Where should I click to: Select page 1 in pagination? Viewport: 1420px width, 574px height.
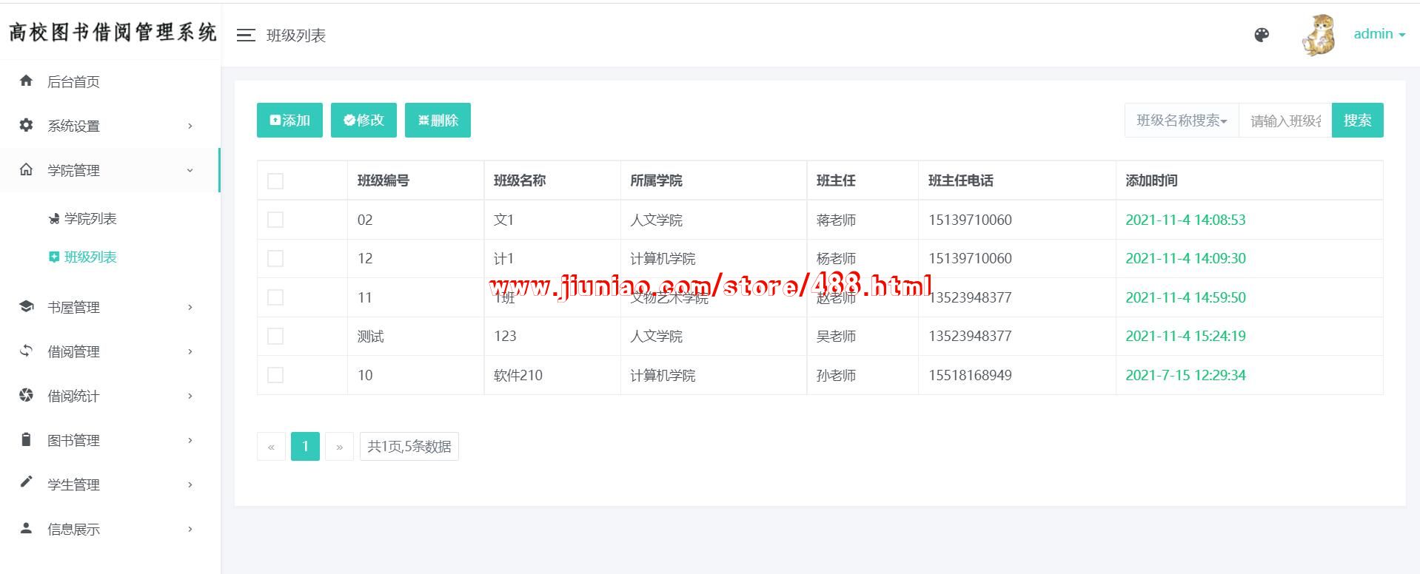pos(305,446)
